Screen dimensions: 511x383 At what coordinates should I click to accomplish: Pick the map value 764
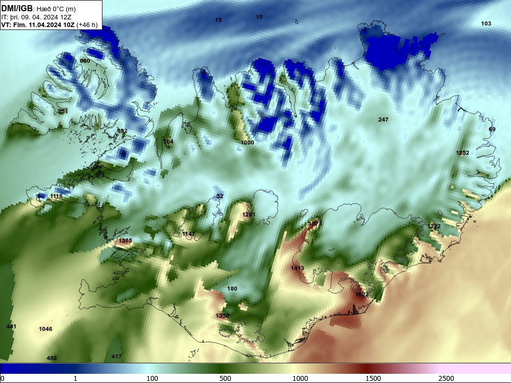click(168, 141)
